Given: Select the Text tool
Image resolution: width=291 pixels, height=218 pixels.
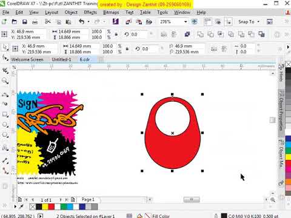Looking at the screenshot, I should (x=5, y=148).
